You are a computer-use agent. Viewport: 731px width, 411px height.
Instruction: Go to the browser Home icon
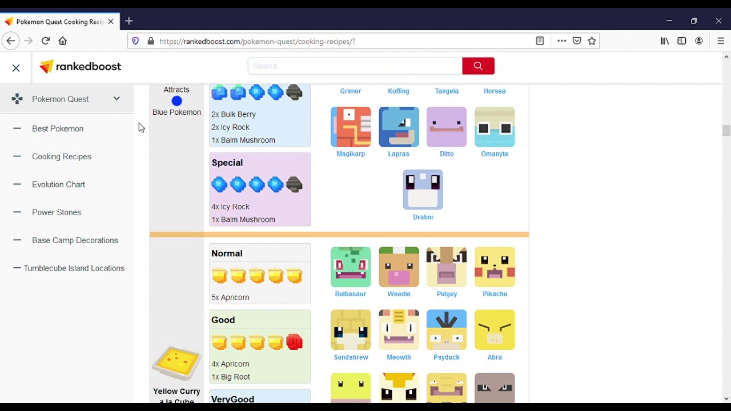[63, 41]
